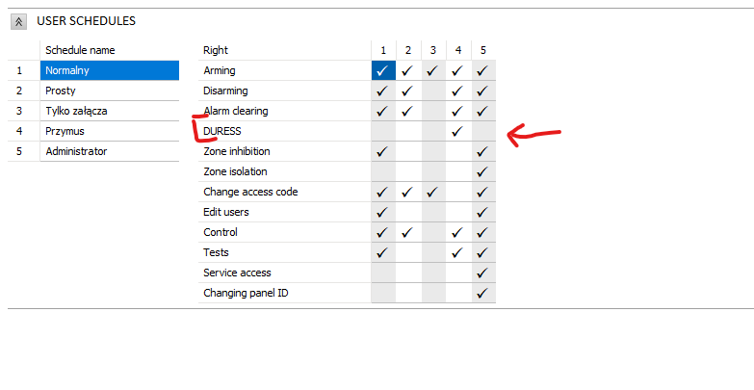
Task: Toggle Zone isolation for schedule 5
Action: click(483, 171)
